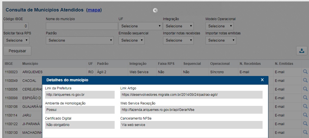The image size is (309, 138).
Task: Open the Padrão dropdown
Action: 80,41
